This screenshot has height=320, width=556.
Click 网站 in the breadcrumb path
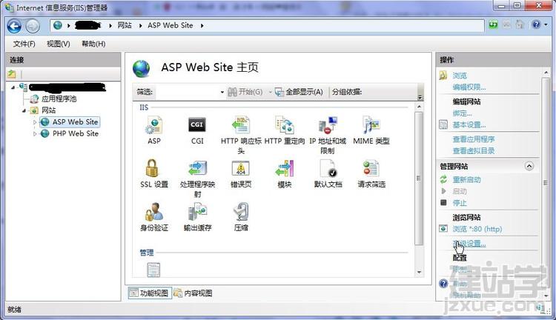(125, 25)
